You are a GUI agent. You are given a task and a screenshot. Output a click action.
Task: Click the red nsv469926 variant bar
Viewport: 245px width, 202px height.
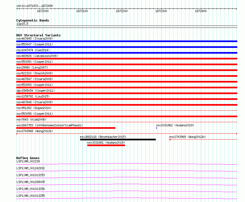tap(127, 59)
